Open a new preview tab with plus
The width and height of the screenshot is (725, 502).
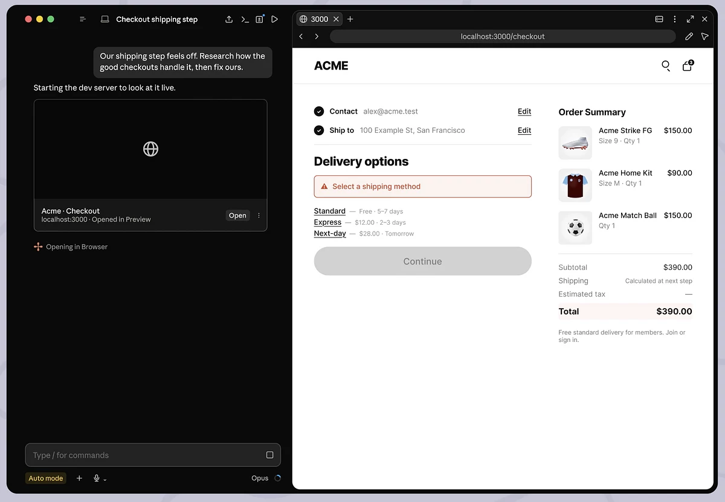350,19
